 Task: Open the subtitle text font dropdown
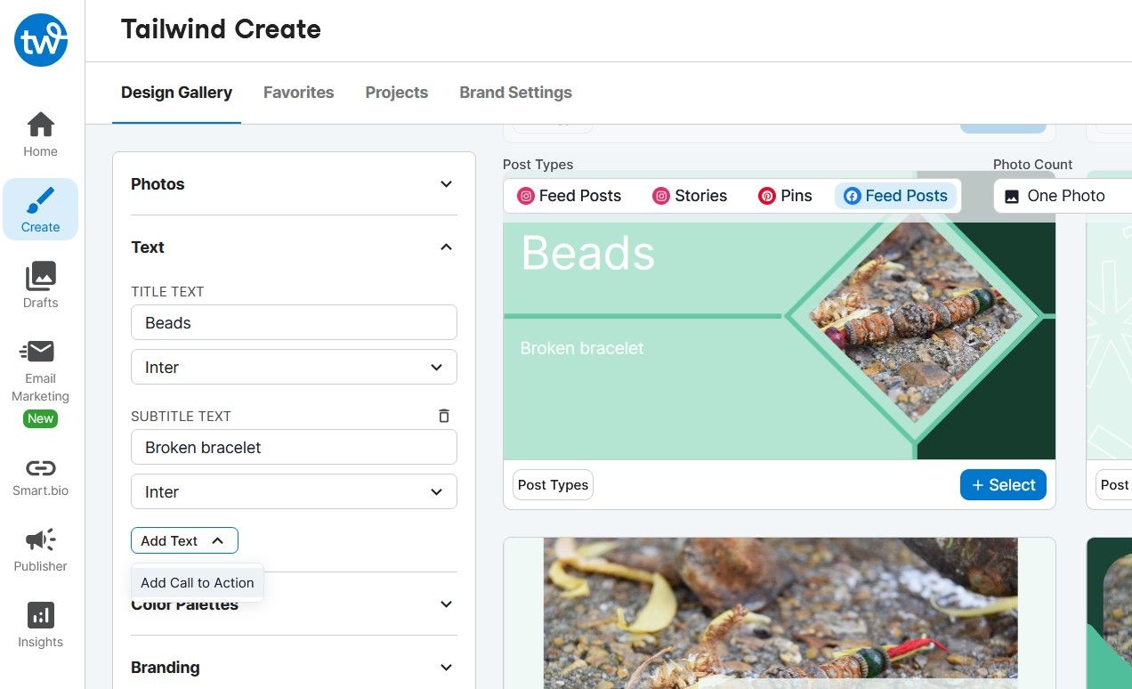[294, 491]
